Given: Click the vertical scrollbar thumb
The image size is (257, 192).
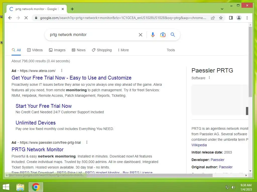Looking at the screenshot, I should click(x=250, y=62).
